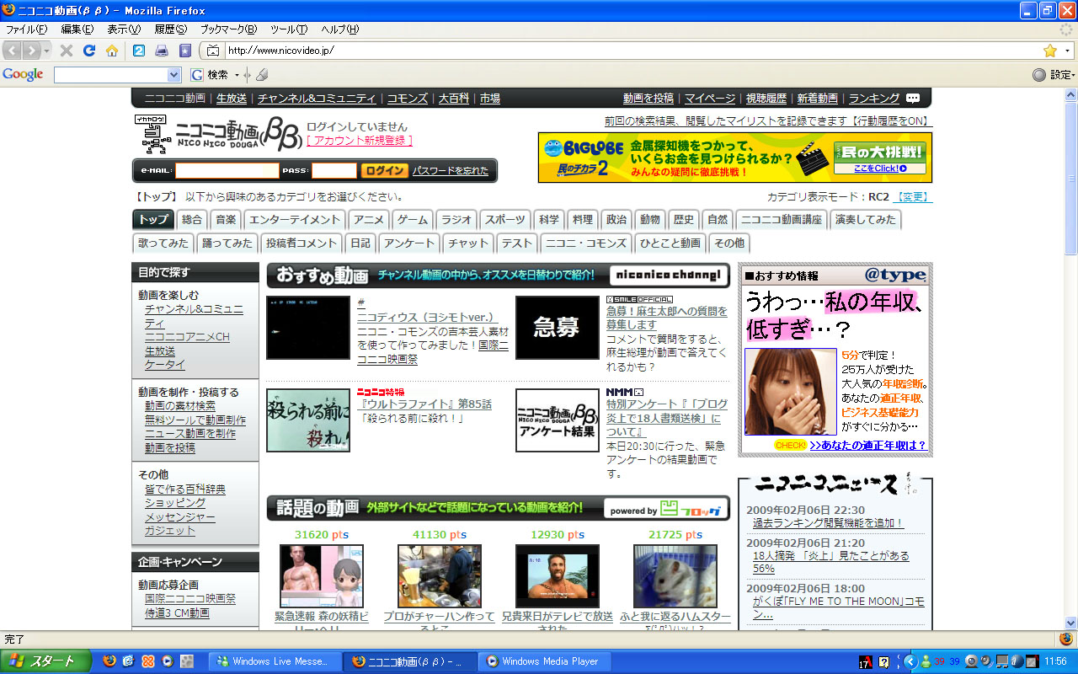This screenshot has height=674, width=1078.
Task: Select the アニメ category tab
Action: tap(369, 220)
